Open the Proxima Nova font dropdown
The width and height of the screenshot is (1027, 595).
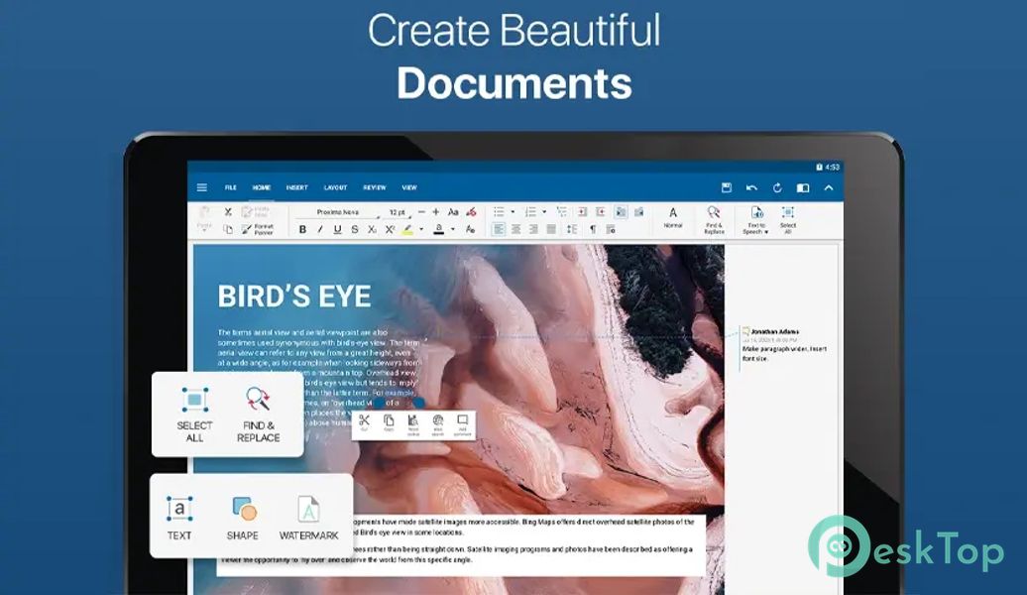coord(338,212)
